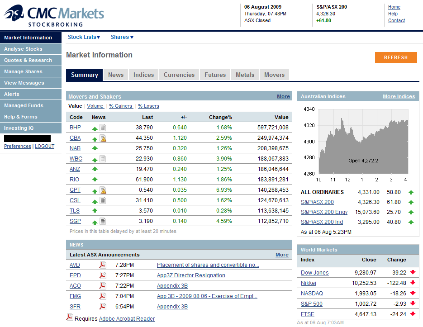Expand the Stock Lists dropdown
The image size is (423, 327).
pyautogui.click(x=84, y=37)
